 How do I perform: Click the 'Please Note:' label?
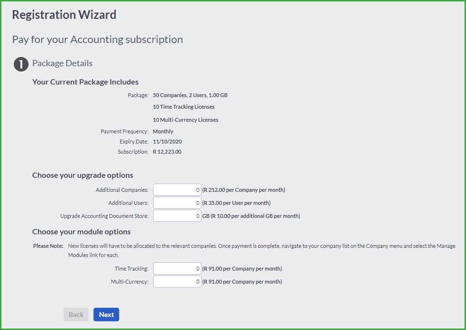coord(48,246)
